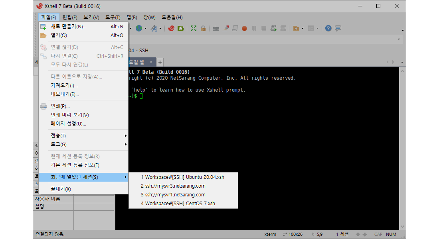Click the new folder plus toolbar icon

[296, 28]
